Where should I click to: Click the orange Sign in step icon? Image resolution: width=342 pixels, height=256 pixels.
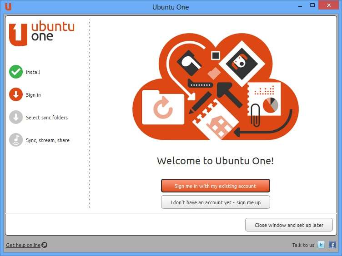coord(16,94)
